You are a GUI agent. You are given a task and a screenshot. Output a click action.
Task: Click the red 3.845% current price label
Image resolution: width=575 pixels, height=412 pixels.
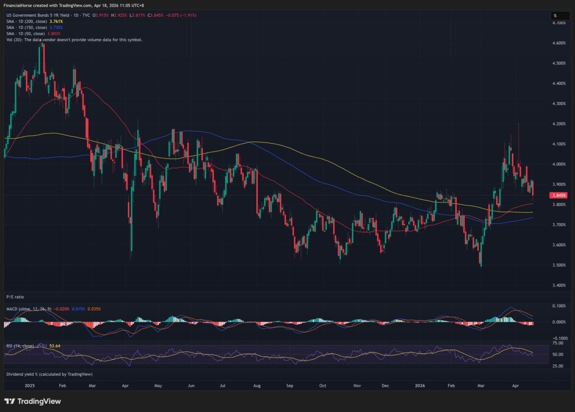[x=559, y=195]
